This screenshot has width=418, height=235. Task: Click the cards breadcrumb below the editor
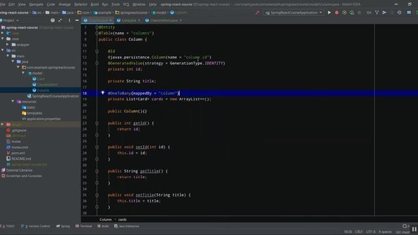(x=122, y=219)
